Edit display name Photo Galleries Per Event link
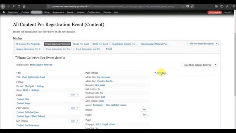 pos(41,65)
